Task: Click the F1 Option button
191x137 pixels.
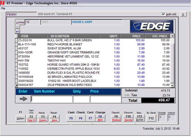Action: coord(20,118)
